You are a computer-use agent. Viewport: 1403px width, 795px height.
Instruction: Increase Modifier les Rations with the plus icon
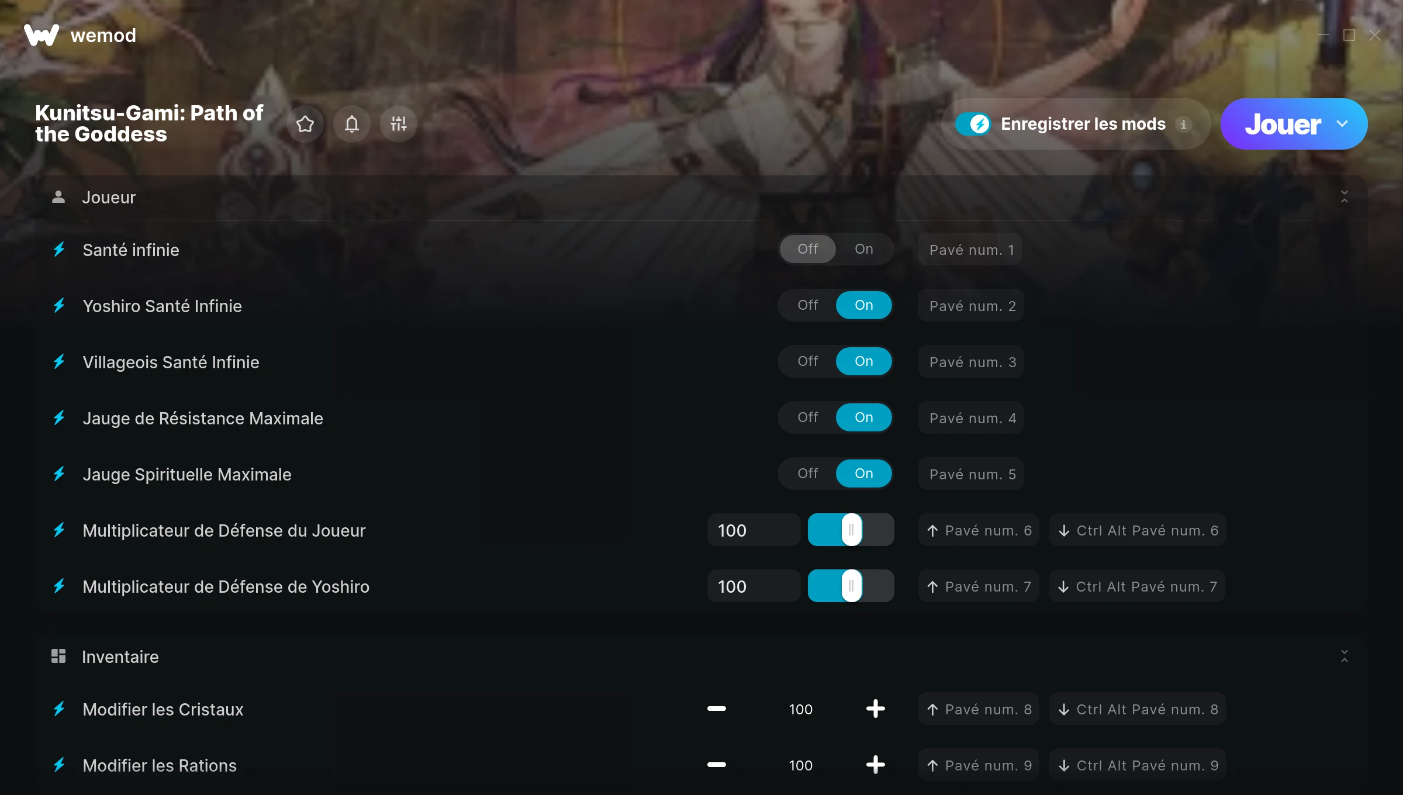coord(876,765)
